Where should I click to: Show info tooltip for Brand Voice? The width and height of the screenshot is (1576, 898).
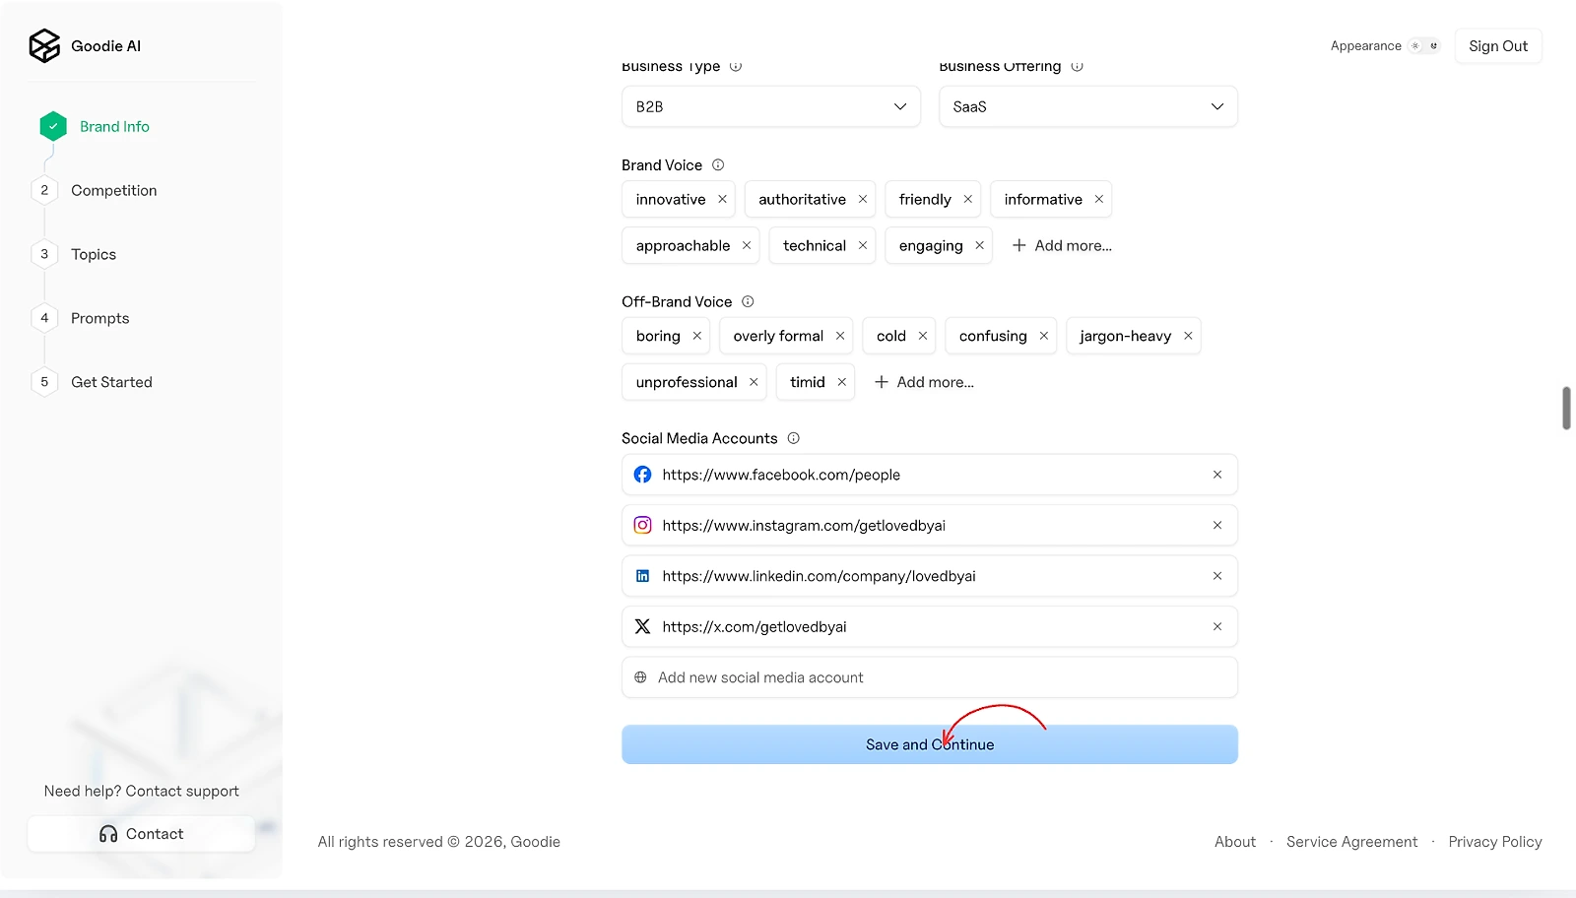point(718,165)
